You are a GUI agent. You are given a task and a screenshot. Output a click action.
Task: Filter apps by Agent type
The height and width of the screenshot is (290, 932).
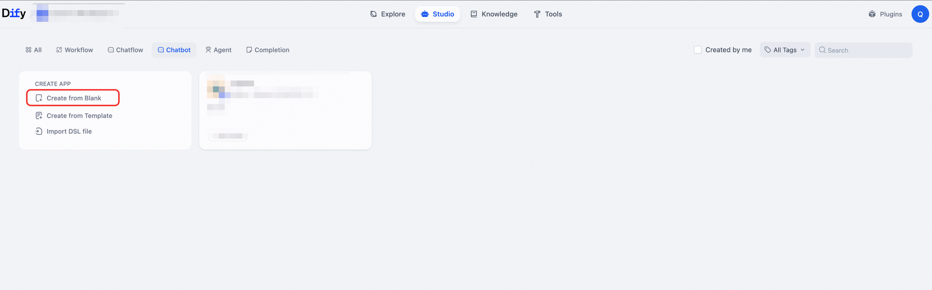coord(219,50)
